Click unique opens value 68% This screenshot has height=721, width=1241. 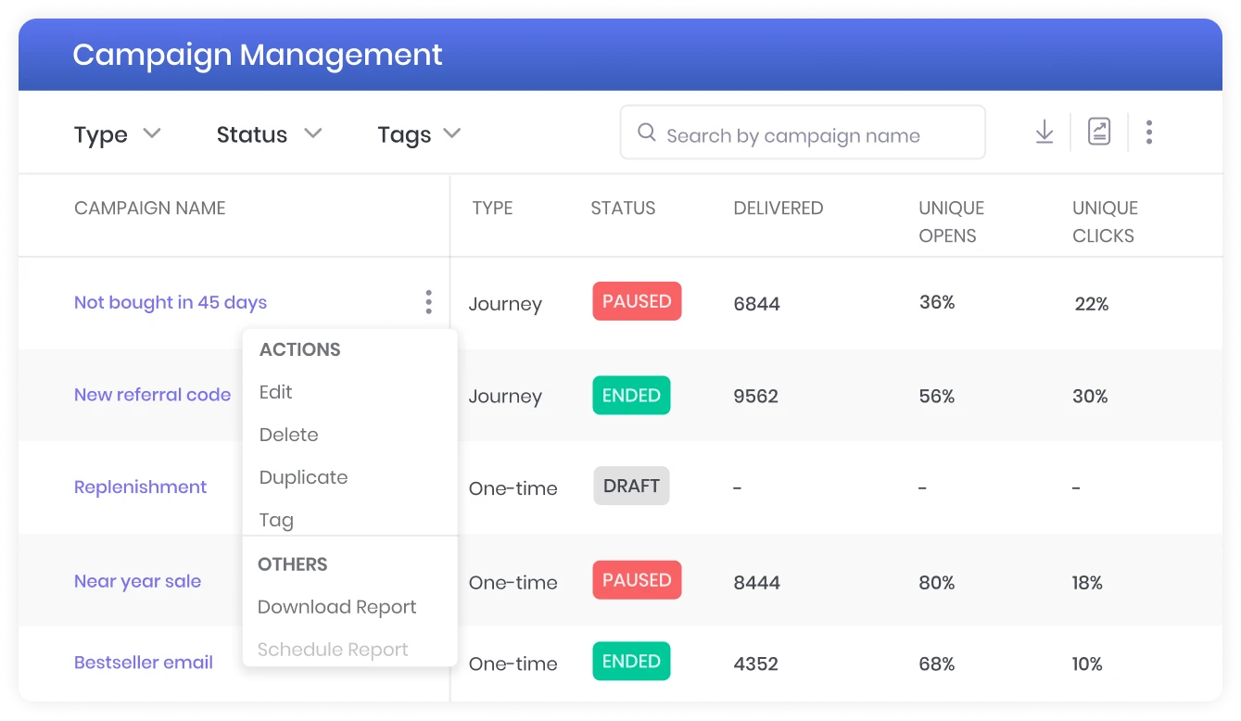(x=937, y=664)
